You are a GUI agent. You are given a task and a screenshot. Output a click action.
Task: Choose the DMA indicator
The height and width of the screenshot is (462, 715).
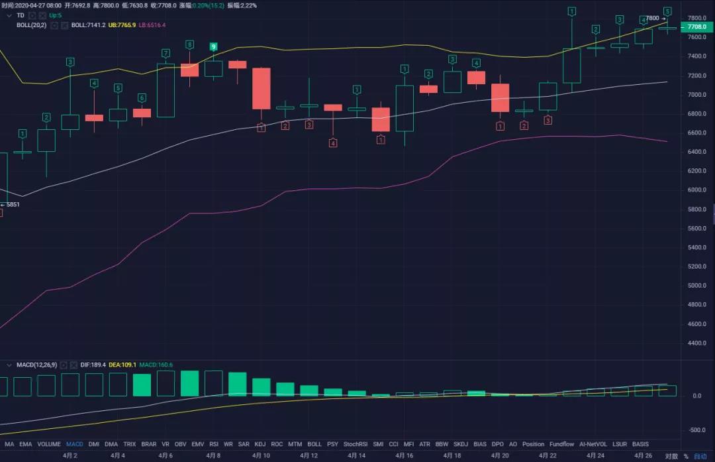(111, 443)
